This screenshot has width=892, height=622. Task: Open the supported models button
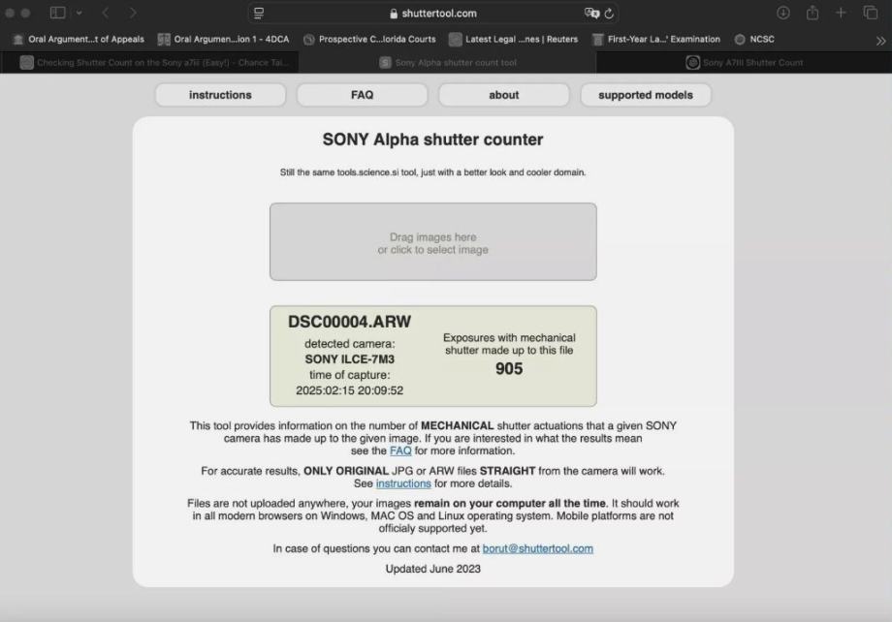pos(646,95)
